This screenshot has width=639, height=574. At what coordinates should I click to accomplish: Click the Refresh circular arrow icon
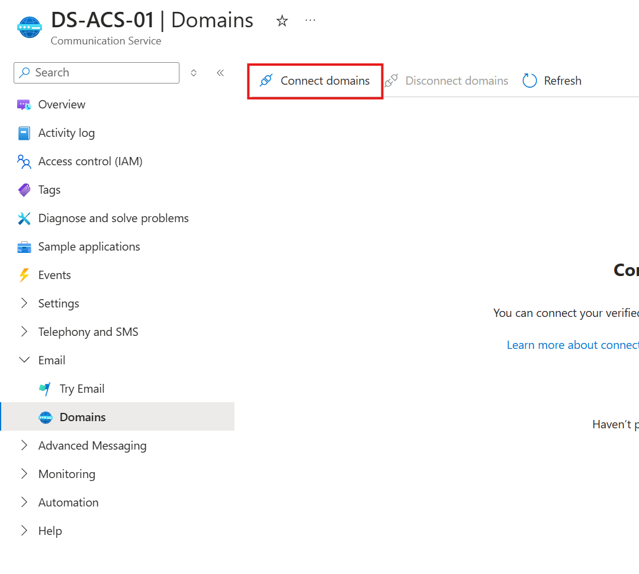[529, 81]
